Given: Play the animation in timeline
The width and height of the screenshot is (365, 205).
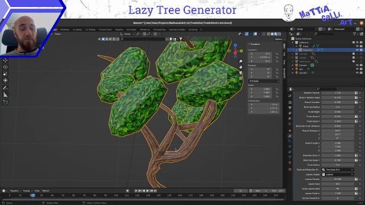Looking at the screenshot, I should (x=147, y=191).
